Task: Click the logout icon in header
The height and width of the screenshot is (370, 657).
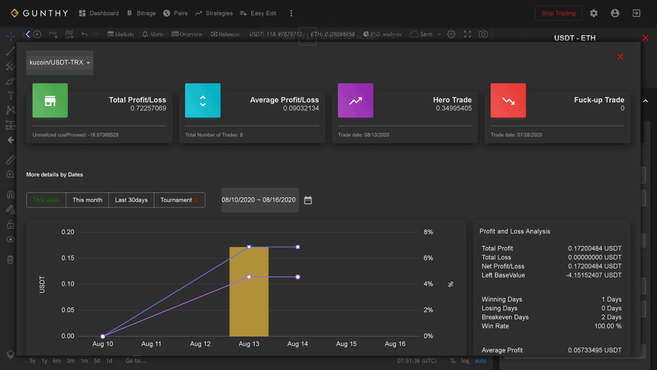Action: pyautogui.click(x=636, y=13)
